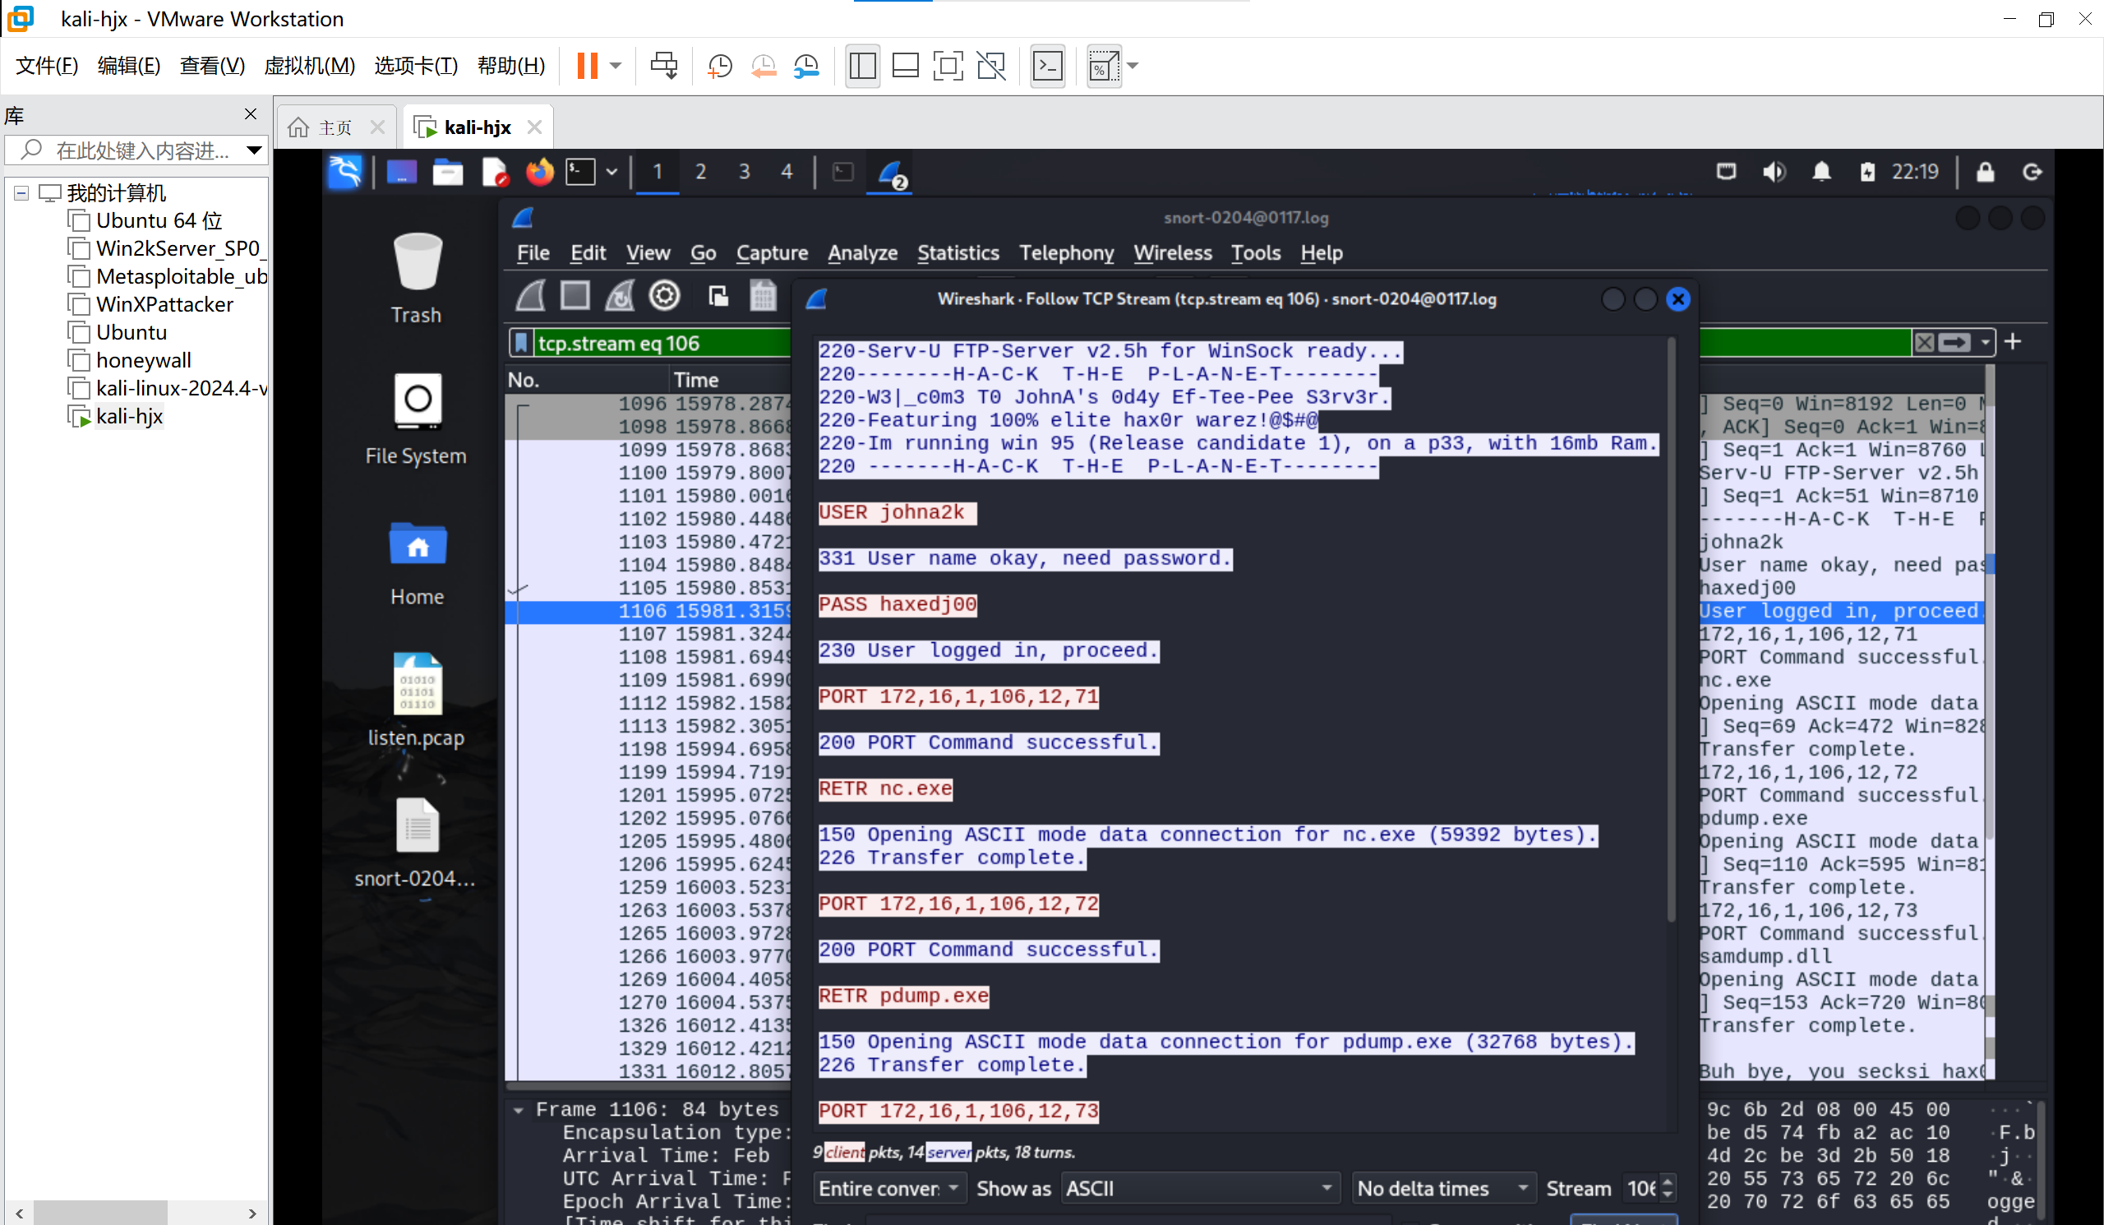Open Wireshark capture options gear icon
The width and height of the screenshot is (2104, 1225).
tap(665, 297)
